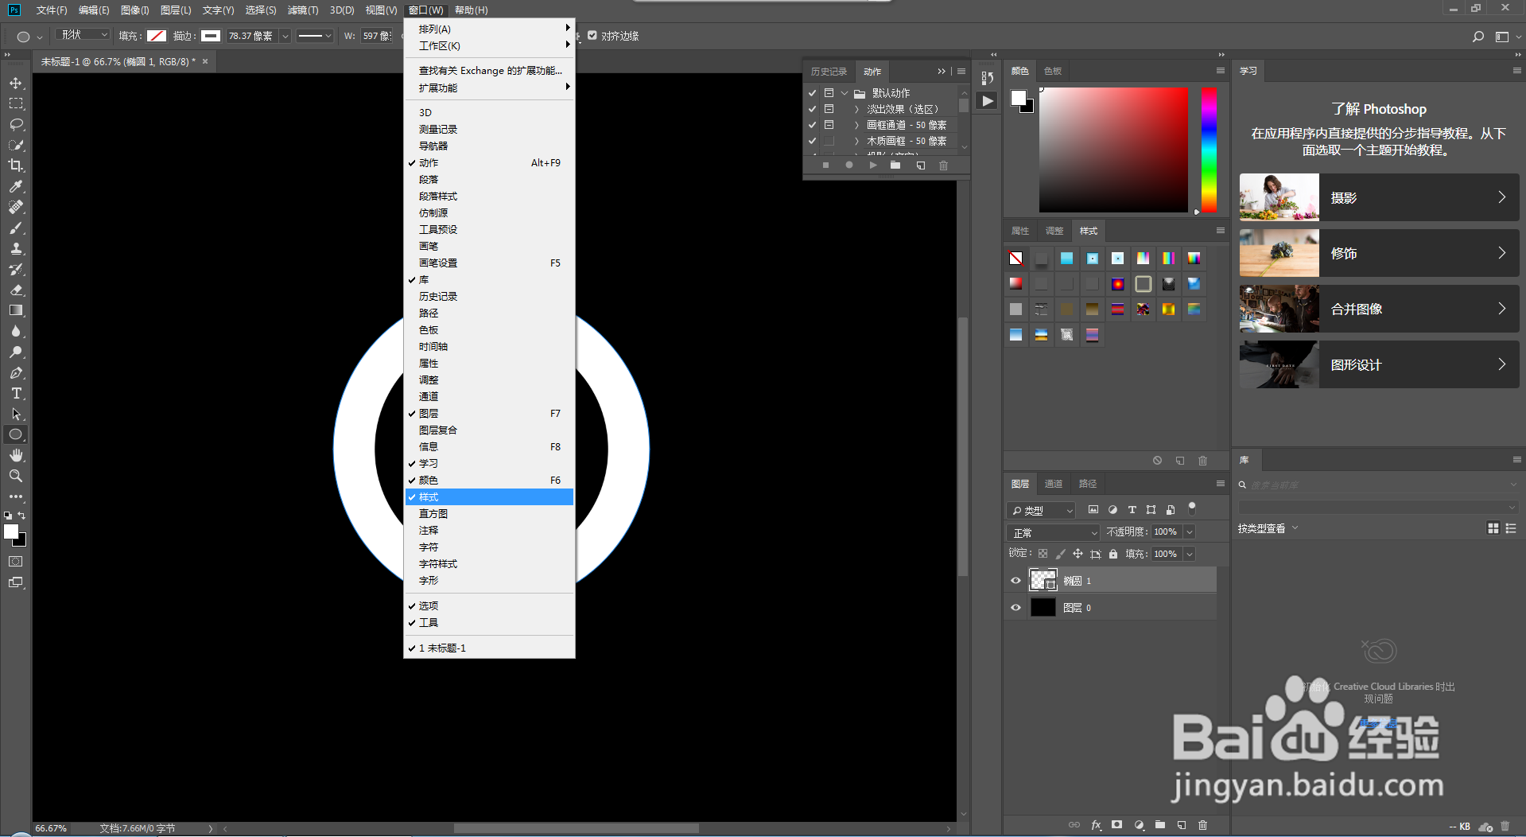The height and width of the screenshot is (837, 1526).
Task: Open the layer filter 类型 dropdown
Action: [1041, 511]
